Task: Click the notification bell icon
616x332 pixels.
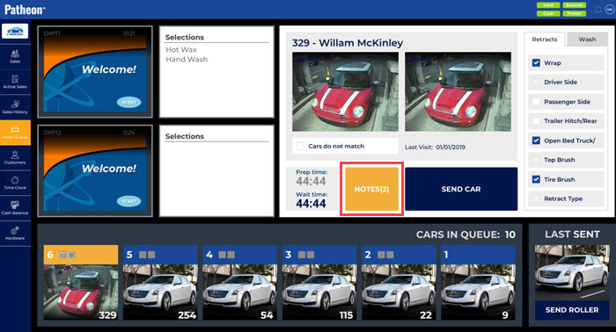Action: pyautogui.click(x=598, y=9)
